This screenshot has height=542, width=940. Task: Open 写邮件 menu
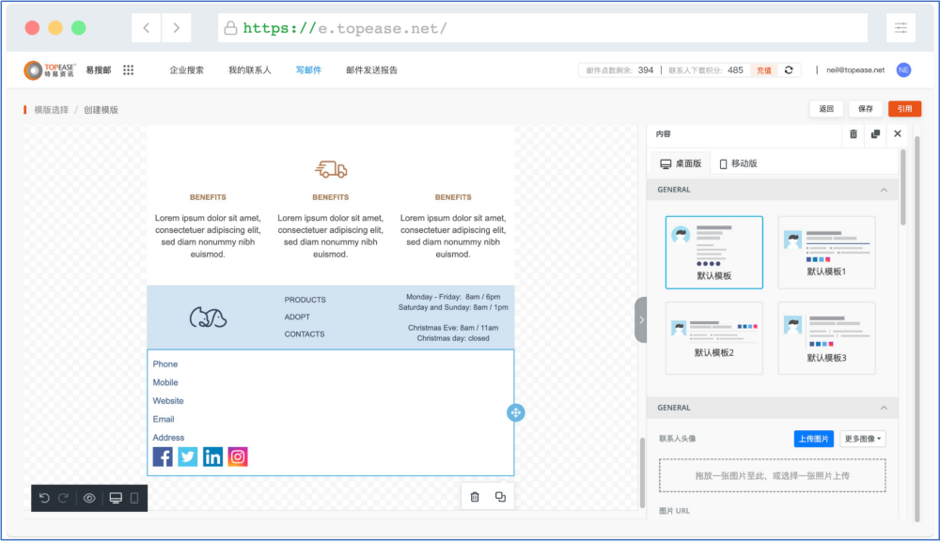point(308,70)
